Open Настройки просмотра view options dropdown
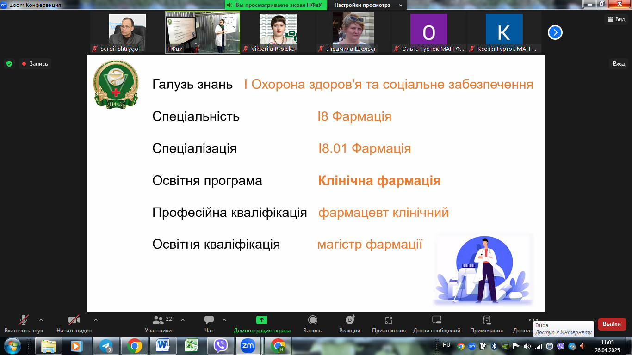This screenshot has height=355, width=632. pos(368,5)
